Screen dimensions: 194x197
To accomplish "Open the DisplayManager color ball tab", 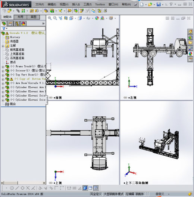I will pyautogui.click(x=23, y=23).
